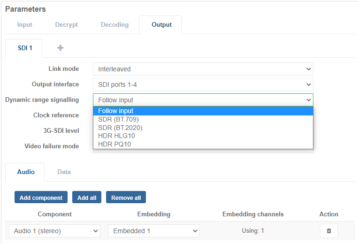Choose HDR HLG10 option
This screenshot has width=358, height=244.
click(116, 136)
